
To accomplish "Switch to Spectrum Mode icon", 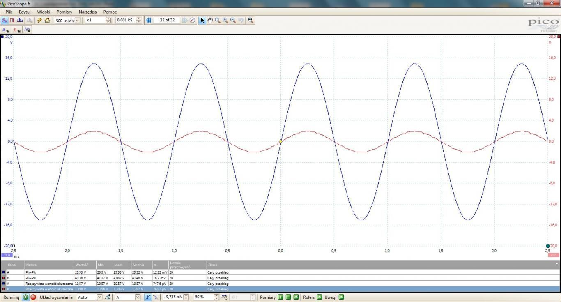I will (x=20, y=20).
